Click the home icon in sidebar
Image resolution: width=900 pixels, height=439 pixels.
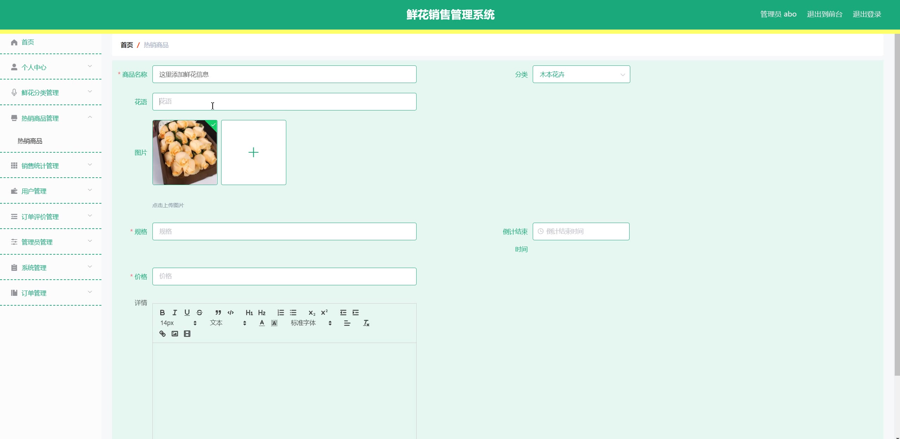(14, 42)
